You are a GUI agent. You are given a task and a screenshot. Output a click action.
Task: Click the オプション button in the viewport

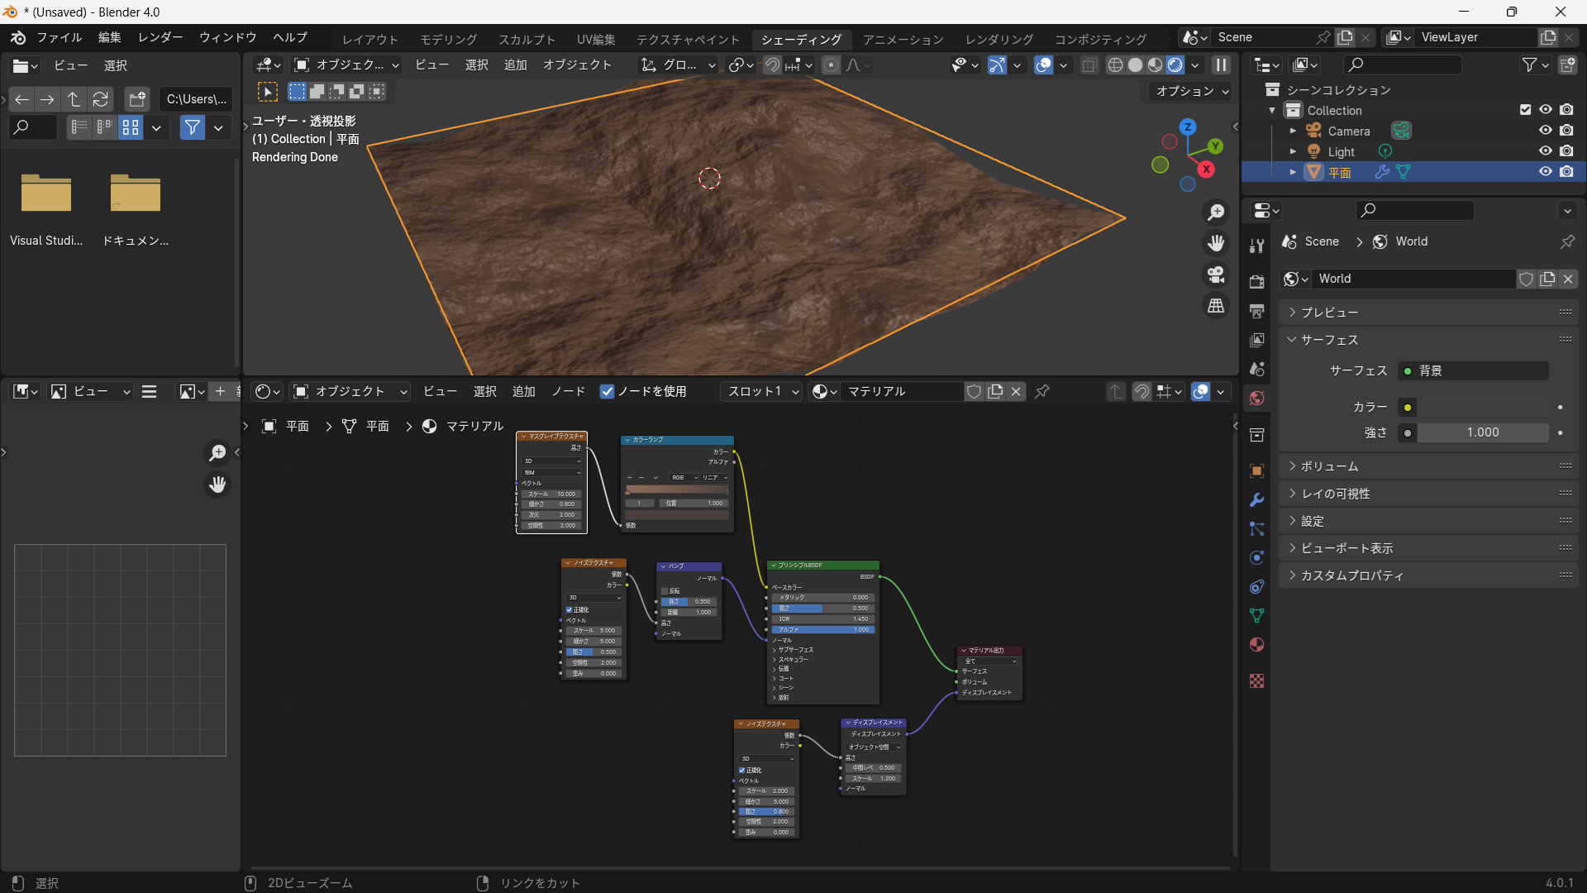(x=1192, y=91)
